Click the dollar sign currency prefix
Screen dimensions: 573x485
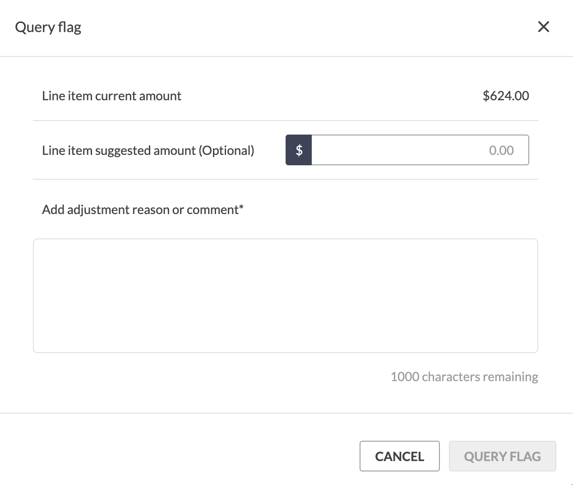coord(299,150)
